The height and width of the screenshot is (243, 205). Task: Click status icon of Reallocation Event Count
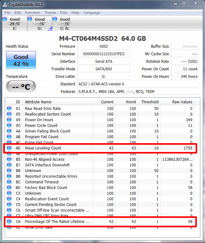point(9,199)
